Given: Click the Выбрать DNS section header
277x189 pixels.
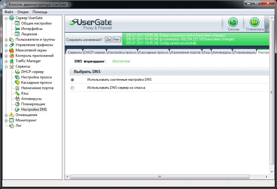Looking at the screenshot, I should (x=169, y=71).
